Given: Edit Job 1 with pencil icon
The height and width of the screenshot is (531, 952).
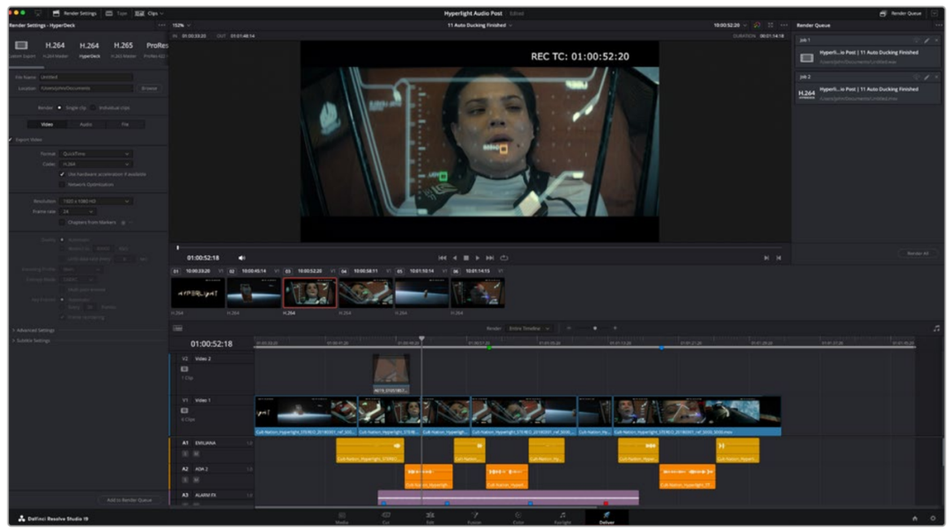Looking at the screenshot, I should [x=926, y=41].
